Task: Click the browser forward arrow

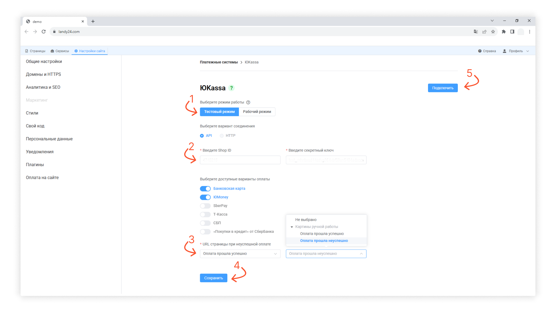Action: [x=35, y=32]
